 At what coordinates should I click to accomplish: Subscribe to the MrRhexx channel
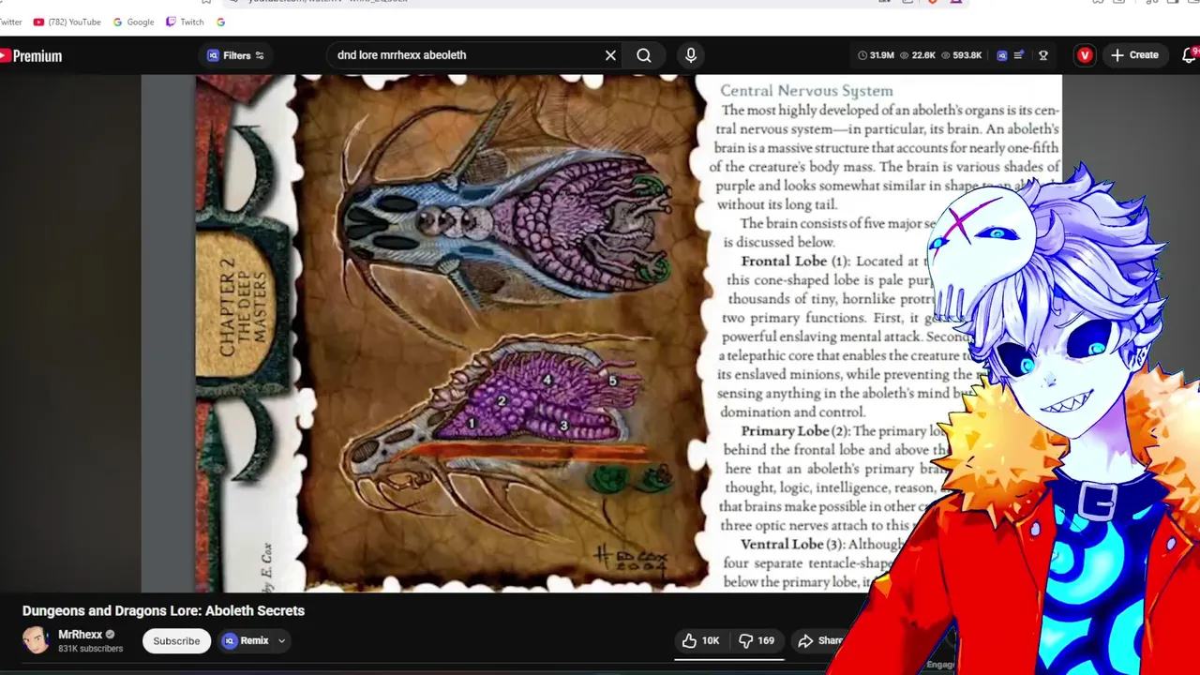tap(176, 641)
